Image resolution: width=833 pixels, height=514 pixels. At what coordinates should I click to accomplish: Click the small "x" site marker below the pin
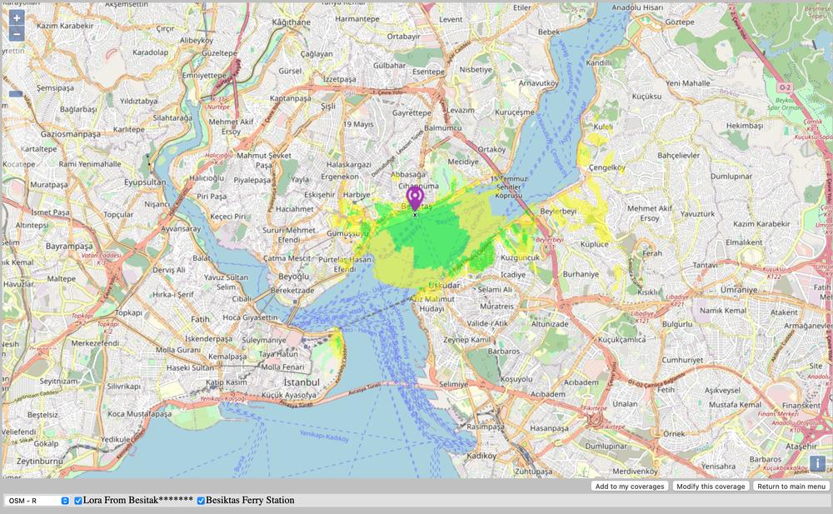416,214
